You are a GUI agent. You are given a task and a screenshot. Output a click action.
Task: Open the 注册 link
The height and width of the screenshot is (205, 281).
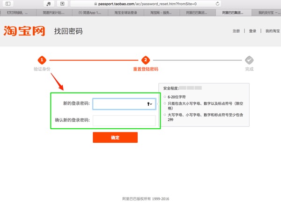[236, 31]
